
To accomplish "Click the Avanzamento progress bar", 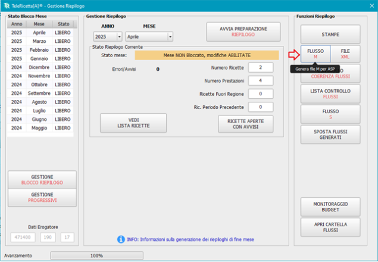I will [x=96, y=255].
